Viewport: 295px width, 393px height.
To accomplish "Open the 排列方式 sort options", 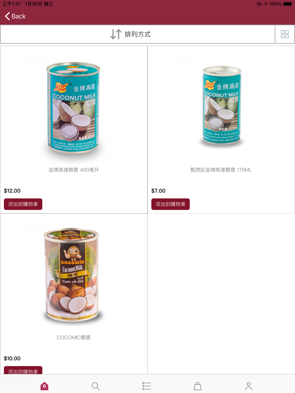I will coord(138,34).
